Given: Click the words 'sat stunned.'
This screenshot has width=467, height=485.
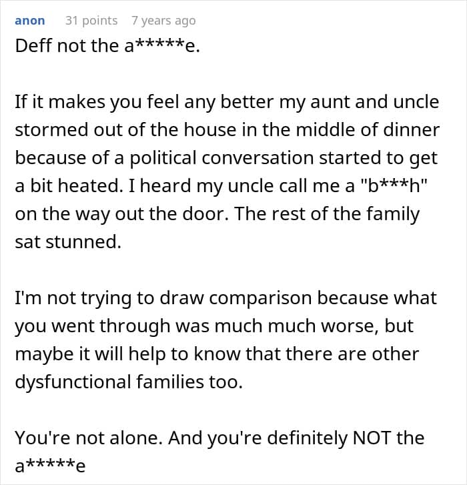Looking at the screenshot, I should (68, 242).
